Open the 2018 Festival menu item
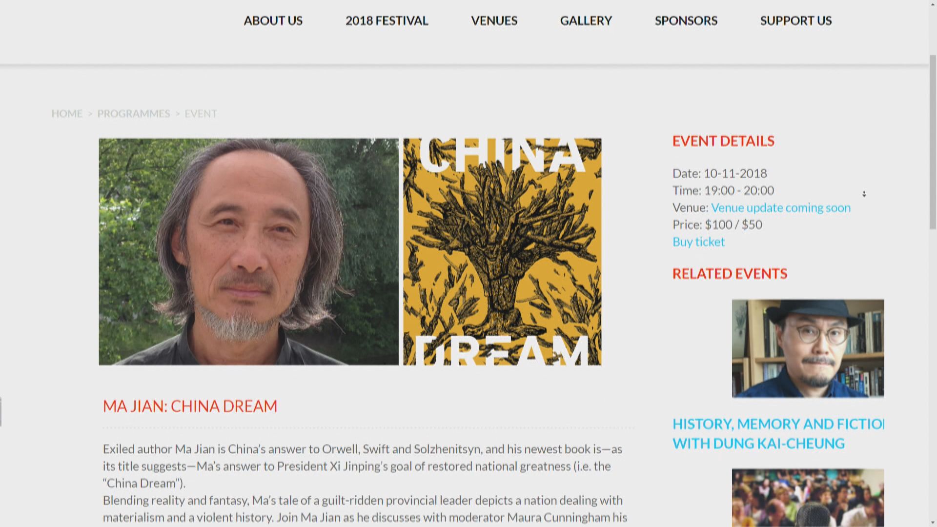Image resolution: width=937 pixels, height=527 pixels. coord(387,20)
